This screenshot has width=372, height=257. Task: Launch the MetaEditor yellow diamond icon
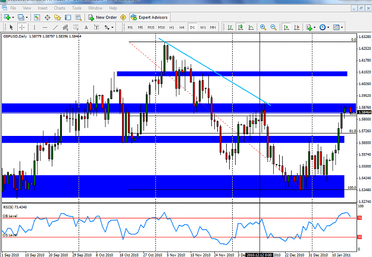coord(123,17)
